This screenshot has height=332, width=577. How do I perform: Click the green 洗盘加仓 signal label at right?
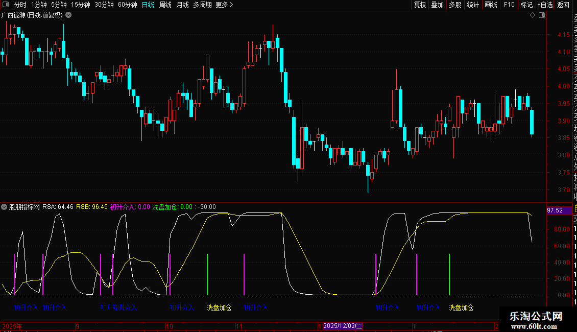461,308
